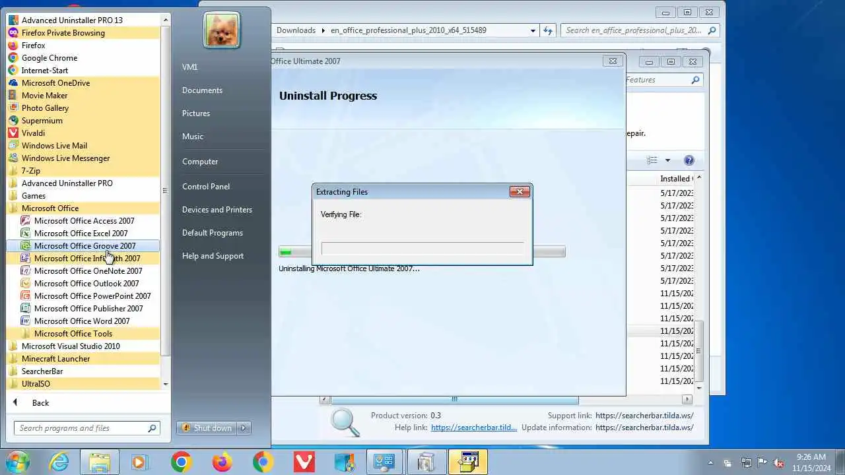Open Help and Support

220,256
